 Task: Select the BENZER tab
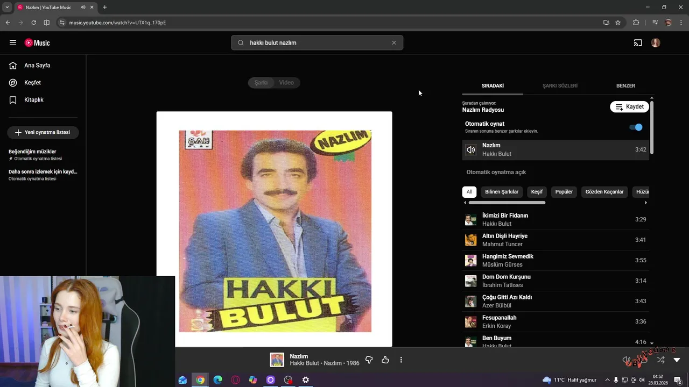pos(625,85)
